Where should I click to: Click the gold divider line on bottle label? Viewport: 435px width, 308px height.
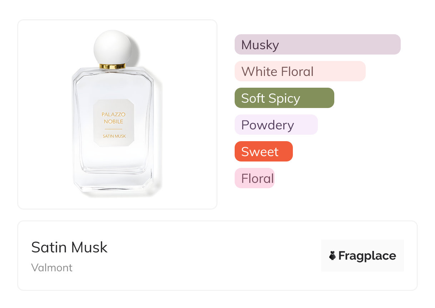(114, 129)
